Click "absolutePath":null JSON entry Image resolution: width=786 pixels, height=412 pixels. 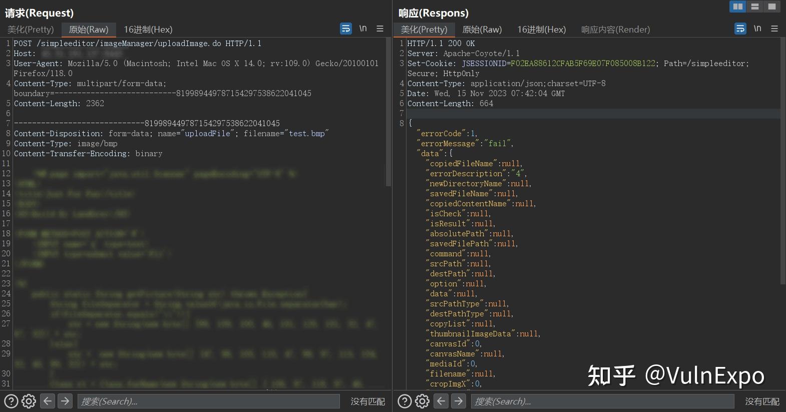(469, 234)
